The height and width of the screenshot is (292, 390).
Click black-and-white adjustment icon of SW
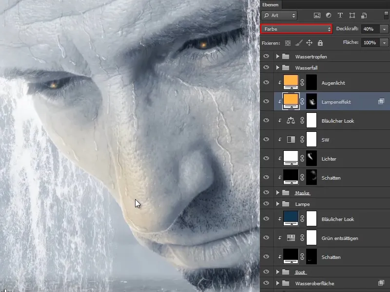tap(291, 139)
